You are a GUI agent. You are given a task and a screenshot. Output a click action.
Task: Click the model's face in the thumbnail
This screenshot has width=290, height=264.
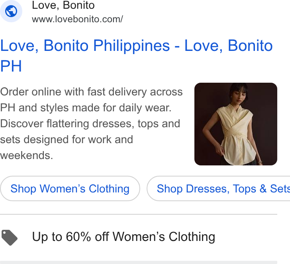coord(239,96)
